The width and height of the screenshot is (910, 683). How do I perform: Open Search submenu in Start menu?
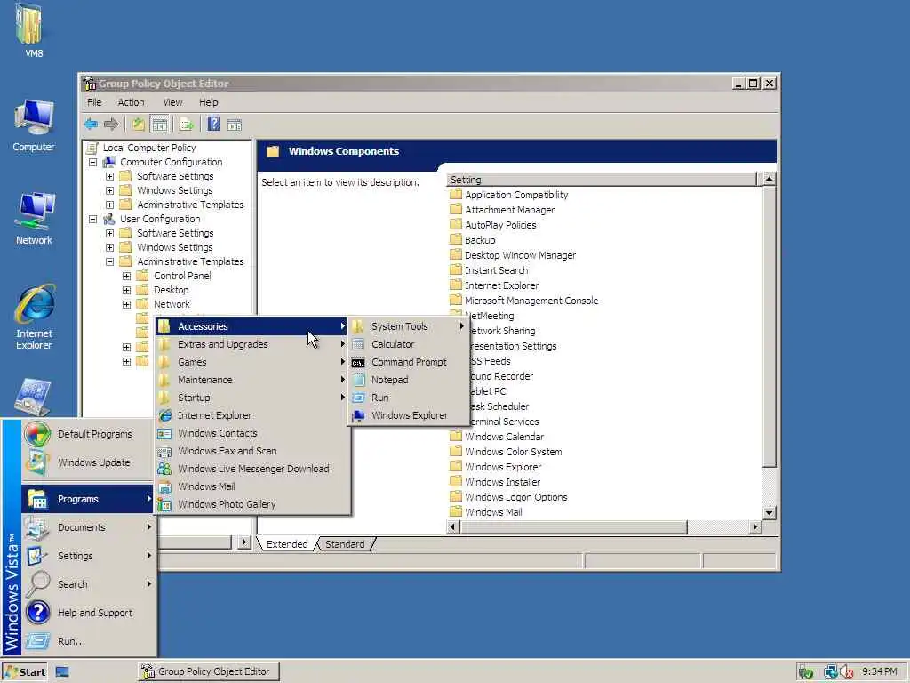click(88, 584)
